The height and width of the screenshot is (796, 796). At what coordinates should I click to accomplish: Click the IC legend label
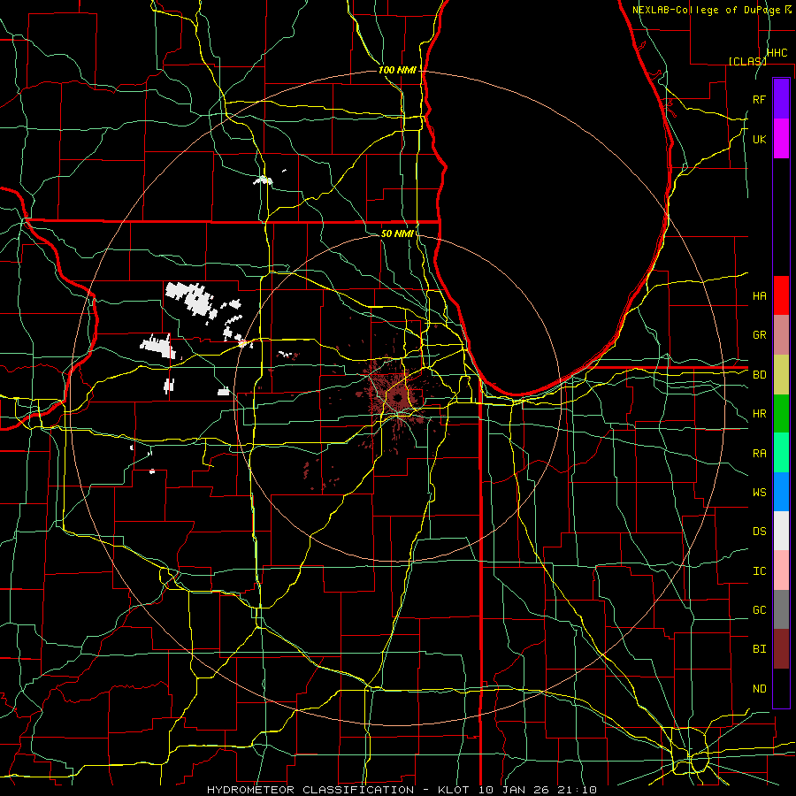tap(759, 570)
